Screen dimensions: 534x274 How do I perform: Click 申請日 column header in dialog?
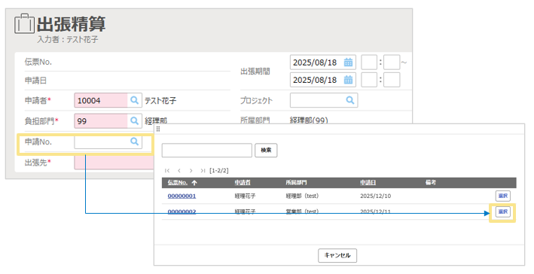368,183
